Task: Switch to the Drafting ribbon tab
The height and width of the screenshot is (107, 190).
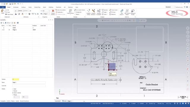Action: coord(51,7)
